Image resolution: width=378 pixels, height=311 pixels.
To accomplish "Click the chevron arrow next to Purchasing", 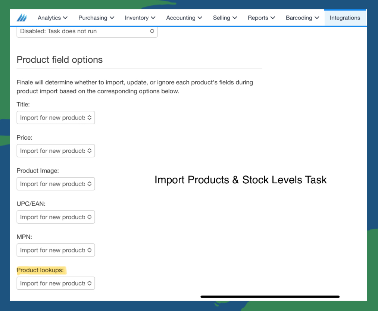I will click(112, 18).
